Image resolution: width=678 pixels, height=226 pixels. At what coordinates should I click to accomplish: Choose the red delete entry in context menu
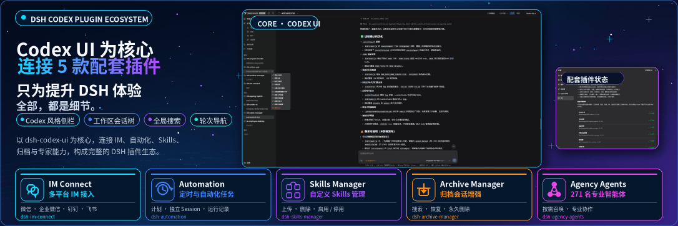[x=277, y=107]
